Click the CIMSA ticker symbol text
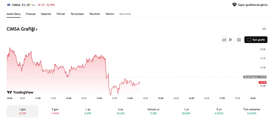 (x=16, y=5)
